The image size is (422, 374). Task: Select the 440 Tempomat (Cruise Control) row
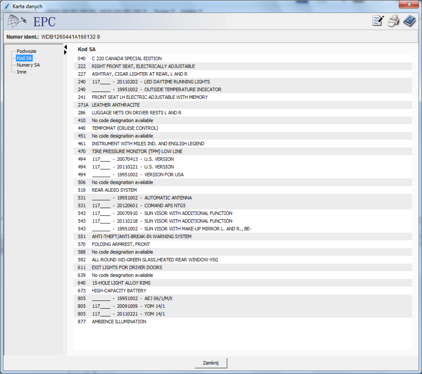tap(125, 128)
